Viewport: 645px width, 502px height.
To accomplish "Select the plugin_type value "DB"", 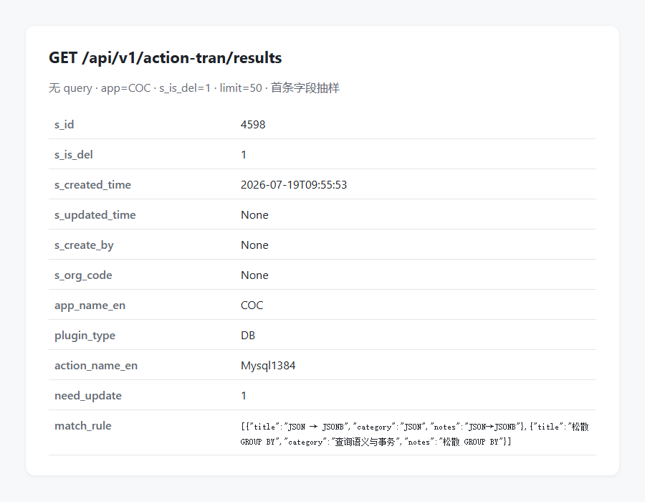I will coord(248,336).
